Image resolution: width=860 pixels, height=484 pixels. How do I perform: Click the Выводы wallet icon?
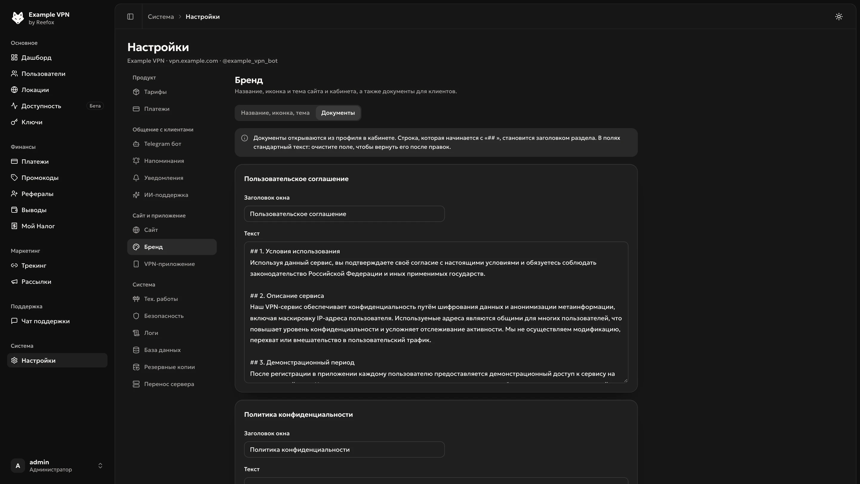pyautogui.click(x=14, y=210)
